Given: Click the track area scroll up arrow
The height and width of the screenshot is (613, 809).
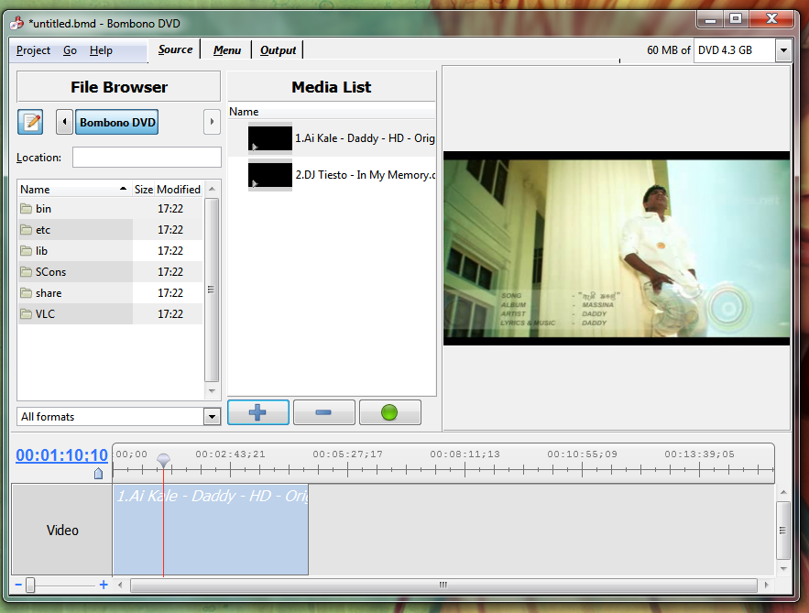Looking at the screenshot, I should [x=783, y=493].
